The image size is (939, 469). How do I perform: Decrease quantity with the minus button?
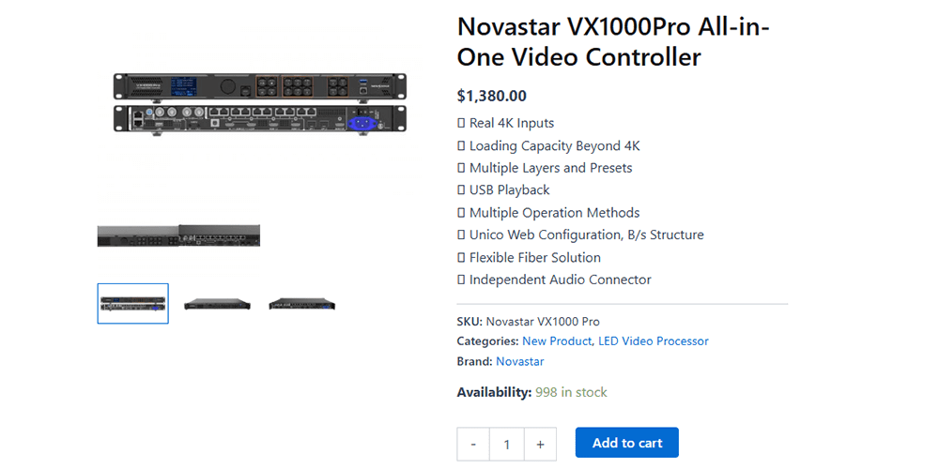click(473, 445)
